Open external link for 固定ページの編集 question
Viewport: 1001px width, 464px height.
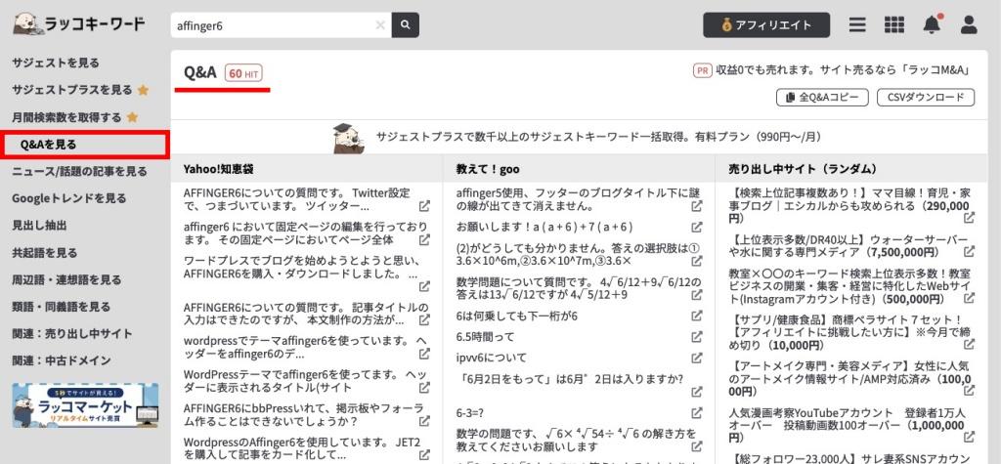coord(424,240)
